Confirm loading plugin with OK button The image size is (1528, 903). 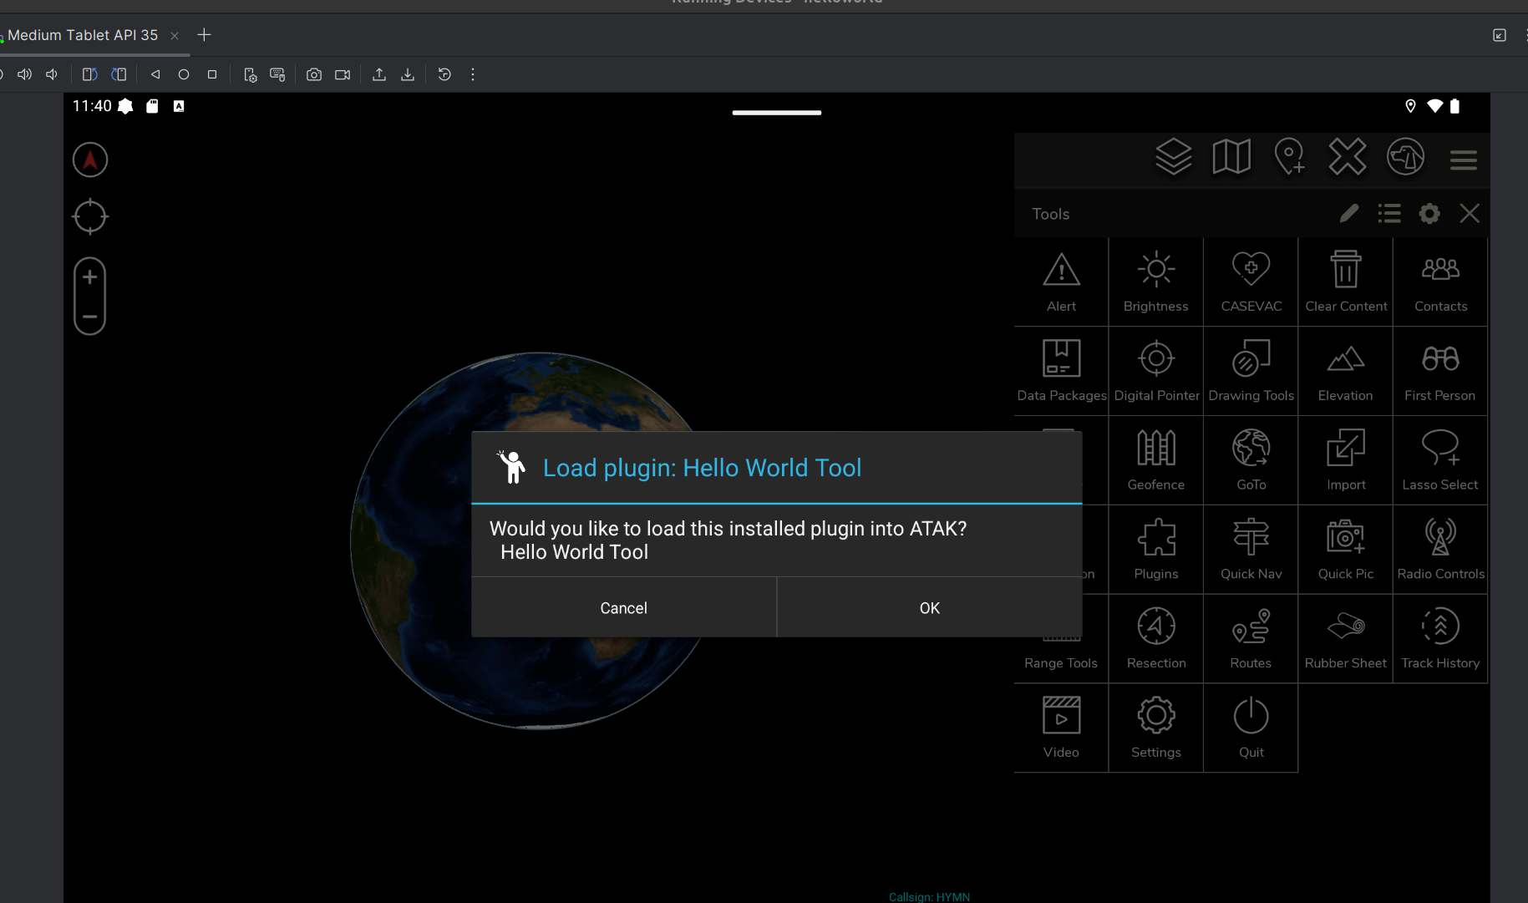point(929,607)
